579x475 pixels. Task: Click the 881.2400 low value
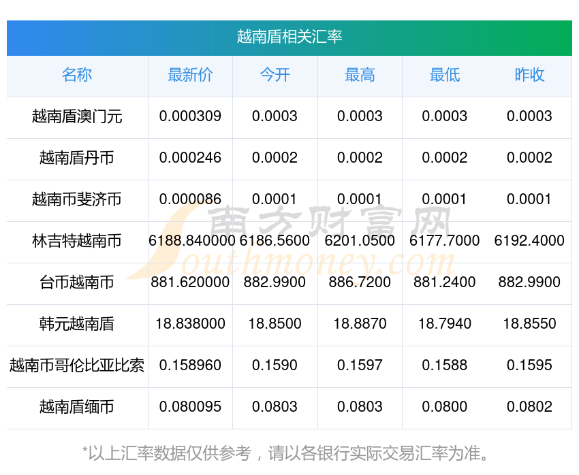445,282
